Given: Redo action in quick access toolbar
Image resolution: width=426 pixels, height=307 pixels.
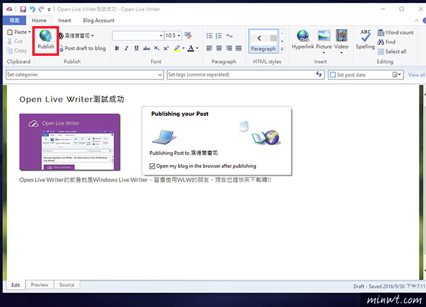Looking at the screenshot, I should pyautogui.click(x=41, y=9).
